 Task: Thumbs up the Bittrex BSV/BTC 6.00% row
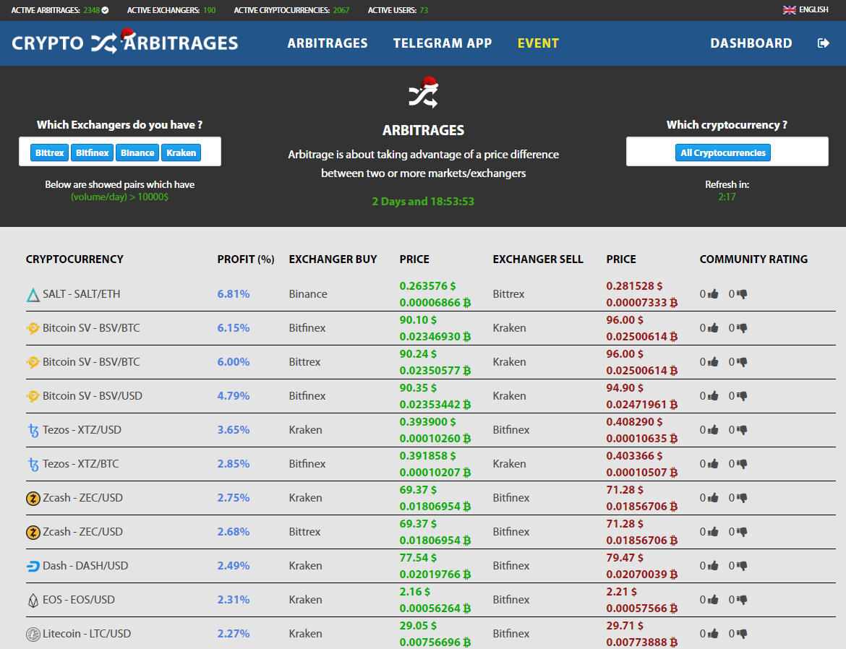point(713,362)
